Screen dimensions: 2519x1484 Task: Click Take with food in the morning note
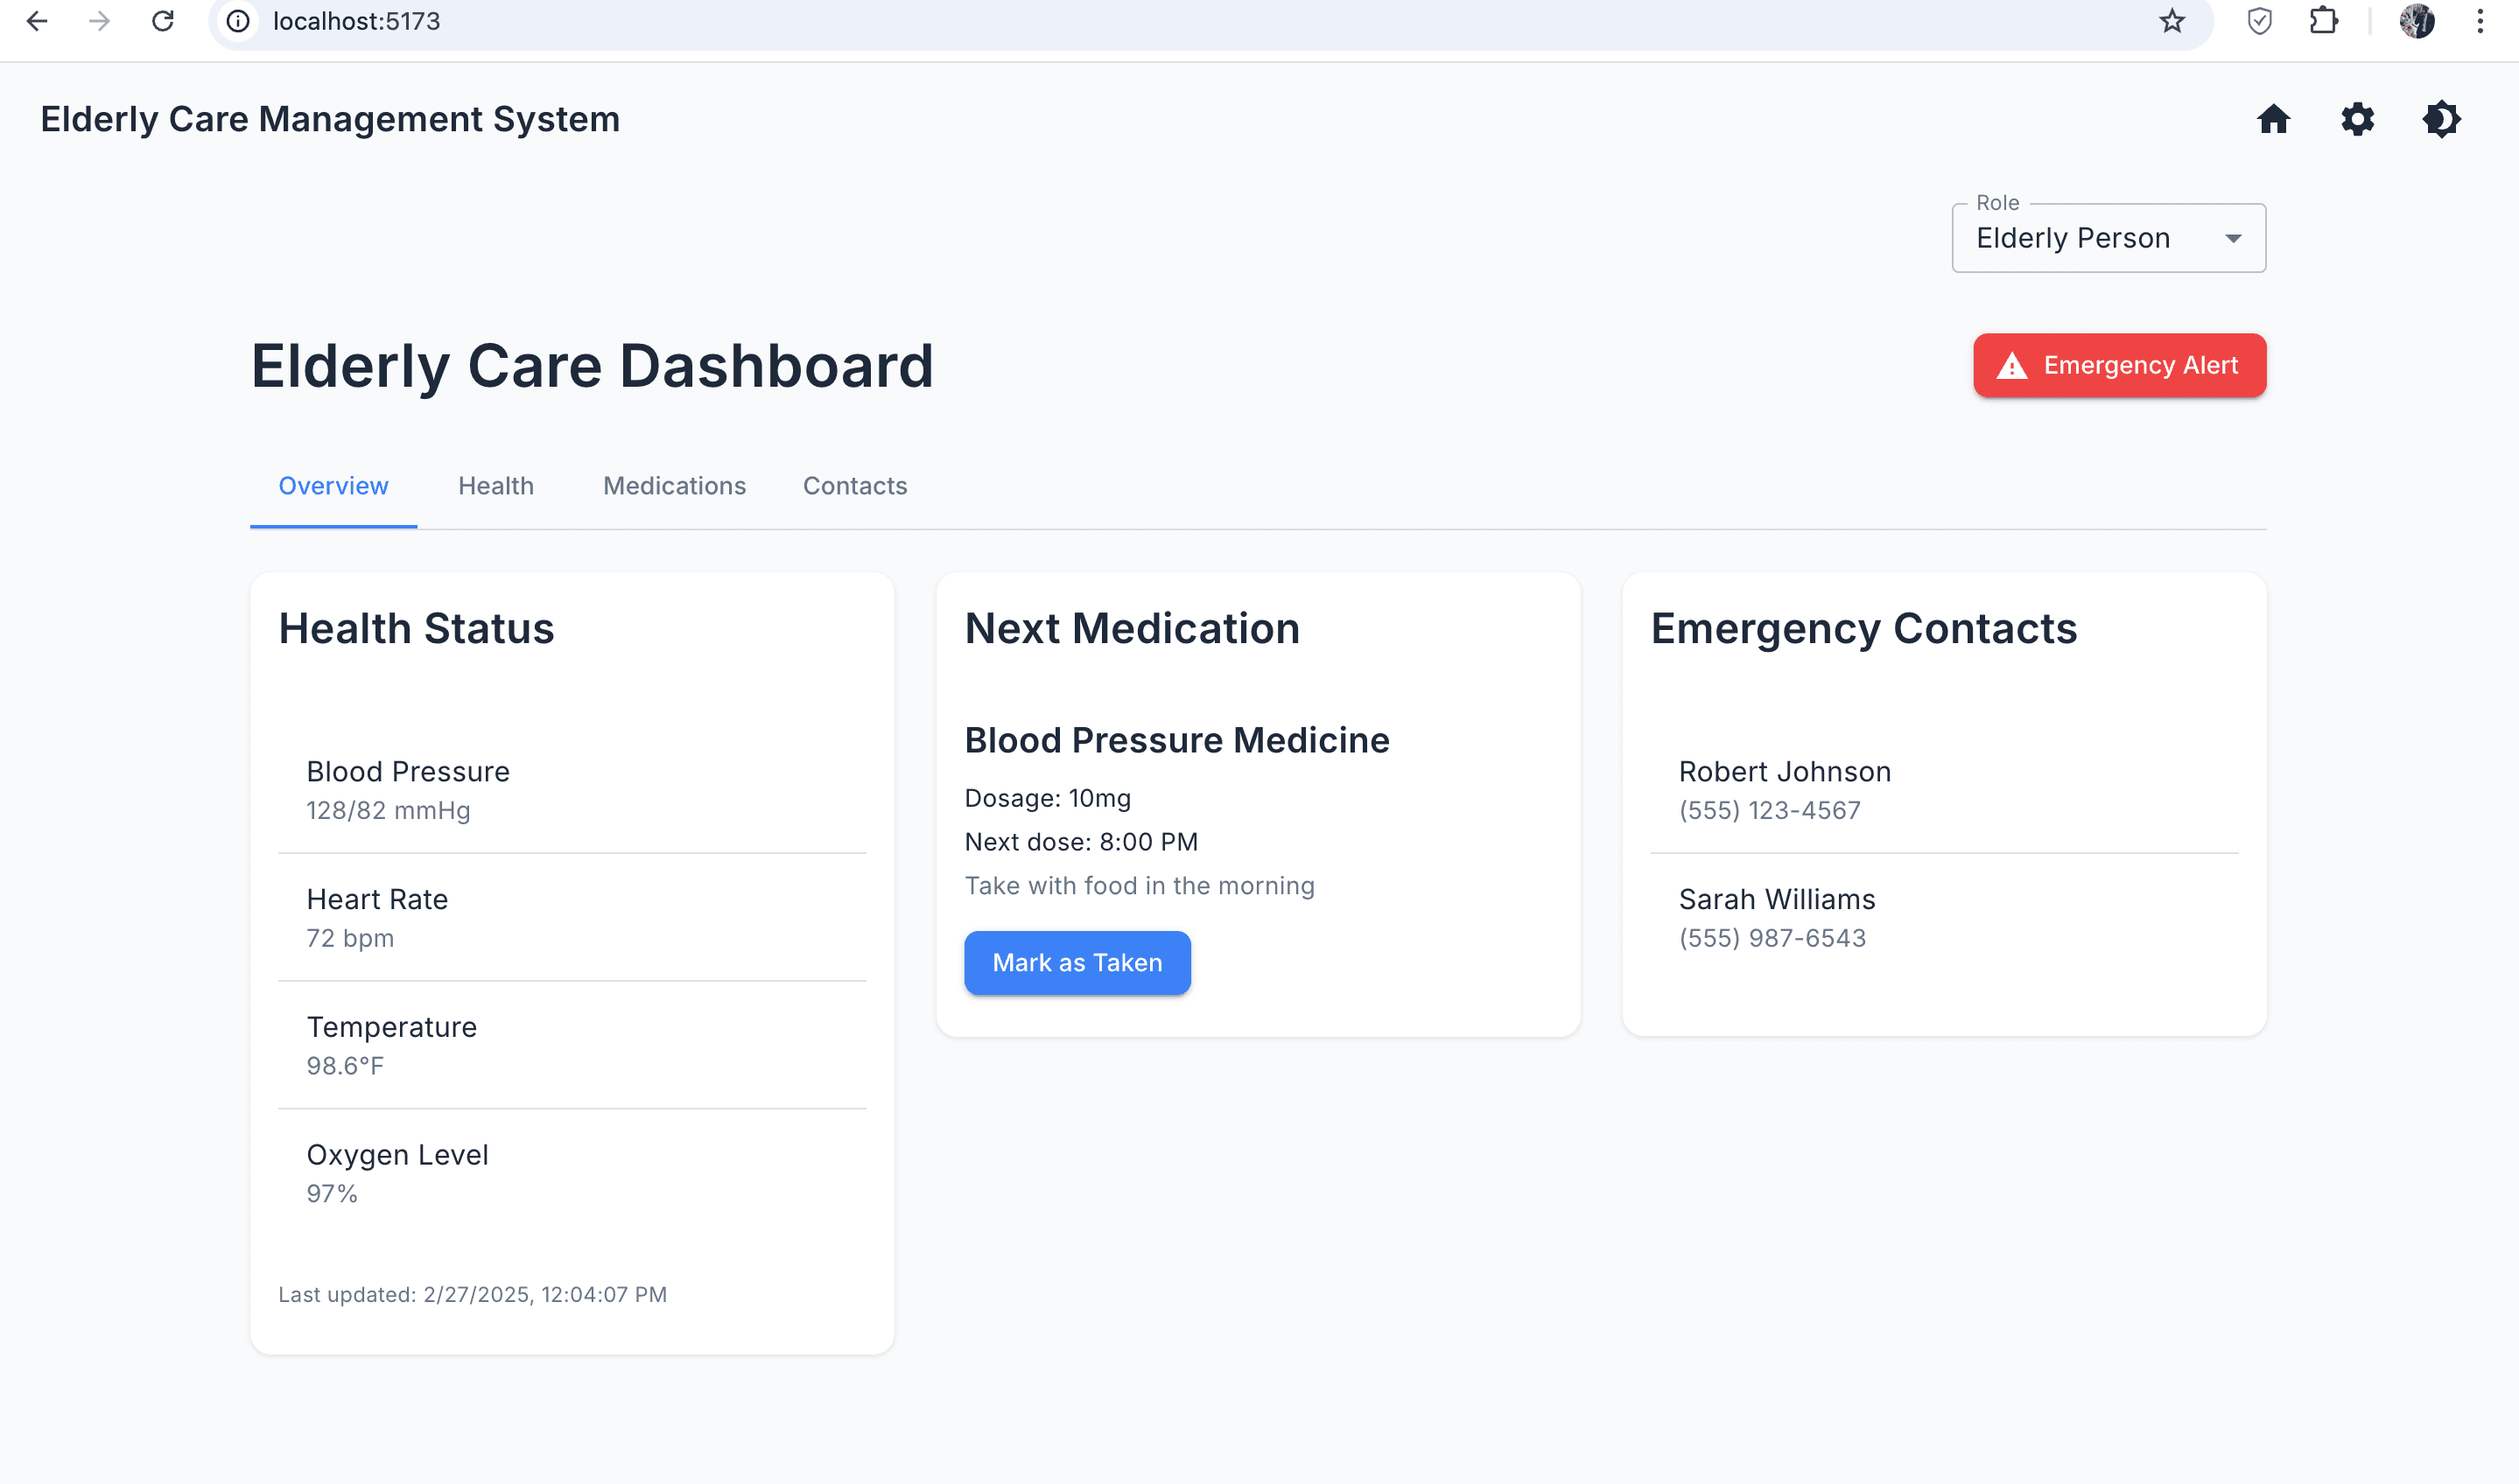1139,886
